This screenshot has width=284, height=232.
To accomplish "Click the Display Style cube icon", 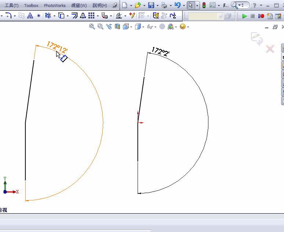I will tap(138, 27).
